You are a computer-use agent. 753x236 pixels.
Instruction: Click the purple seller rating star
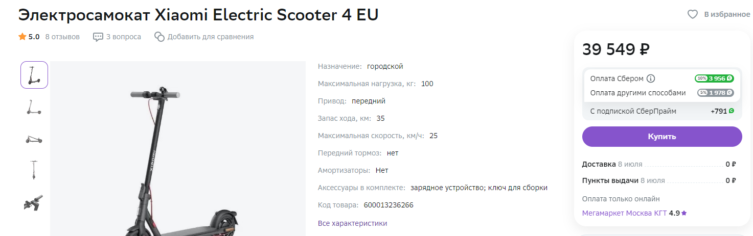(x=684, y=213)
